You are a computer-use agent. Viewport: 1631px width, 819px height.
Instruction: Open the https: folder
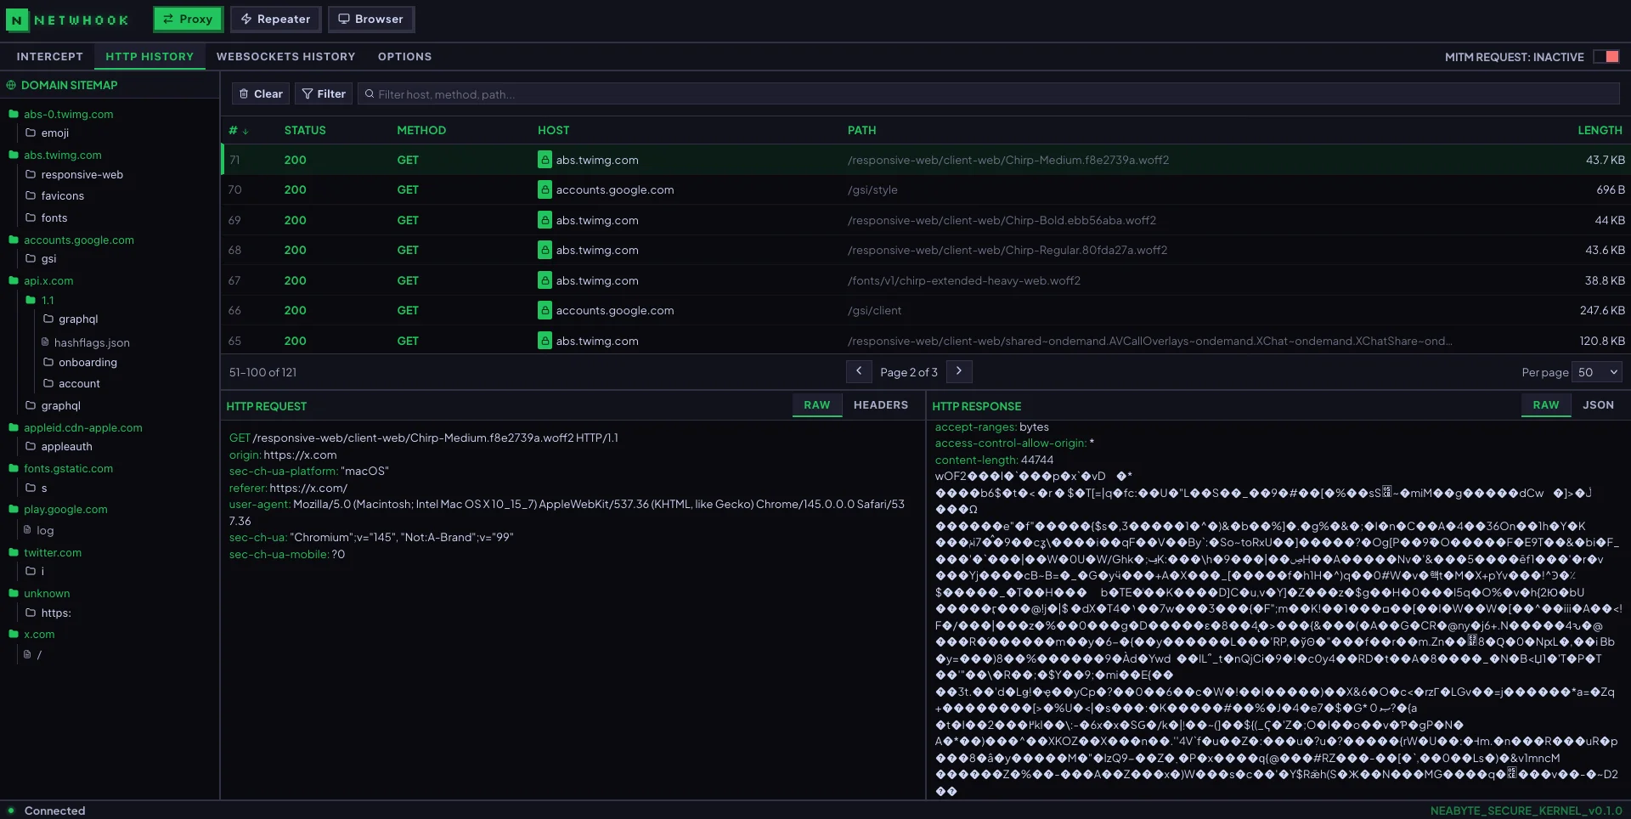pos(48,613)
